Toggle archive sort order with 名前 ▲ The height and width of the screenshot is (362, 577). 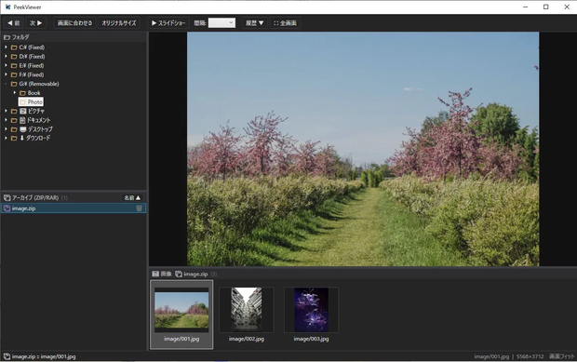132,198
